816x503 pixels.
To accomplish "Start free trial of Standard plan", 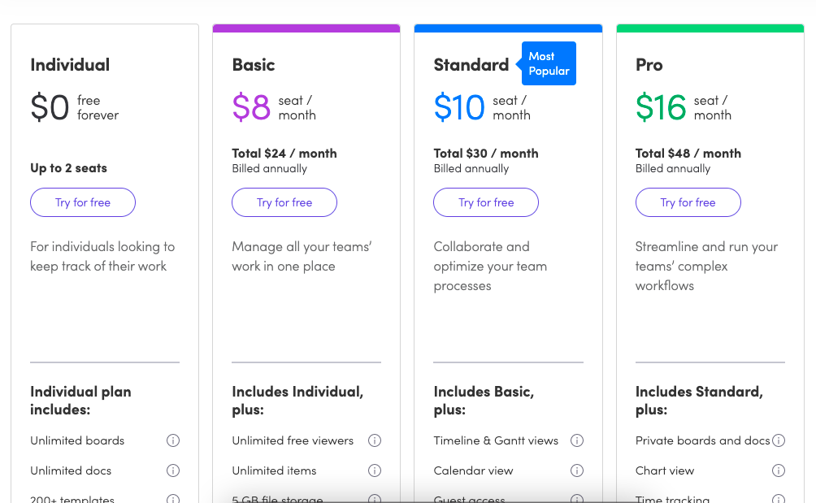I will [486, 202].
